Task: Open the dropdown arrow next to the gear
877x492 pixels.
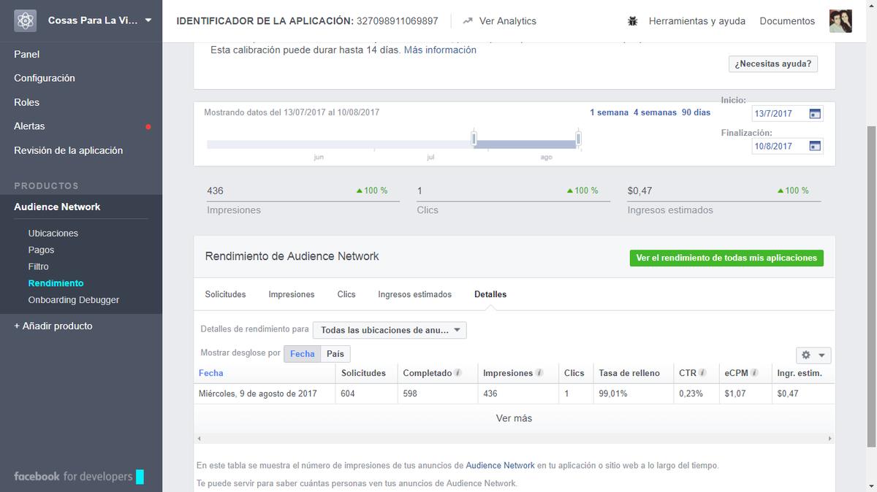Action: tap(820, 355)
